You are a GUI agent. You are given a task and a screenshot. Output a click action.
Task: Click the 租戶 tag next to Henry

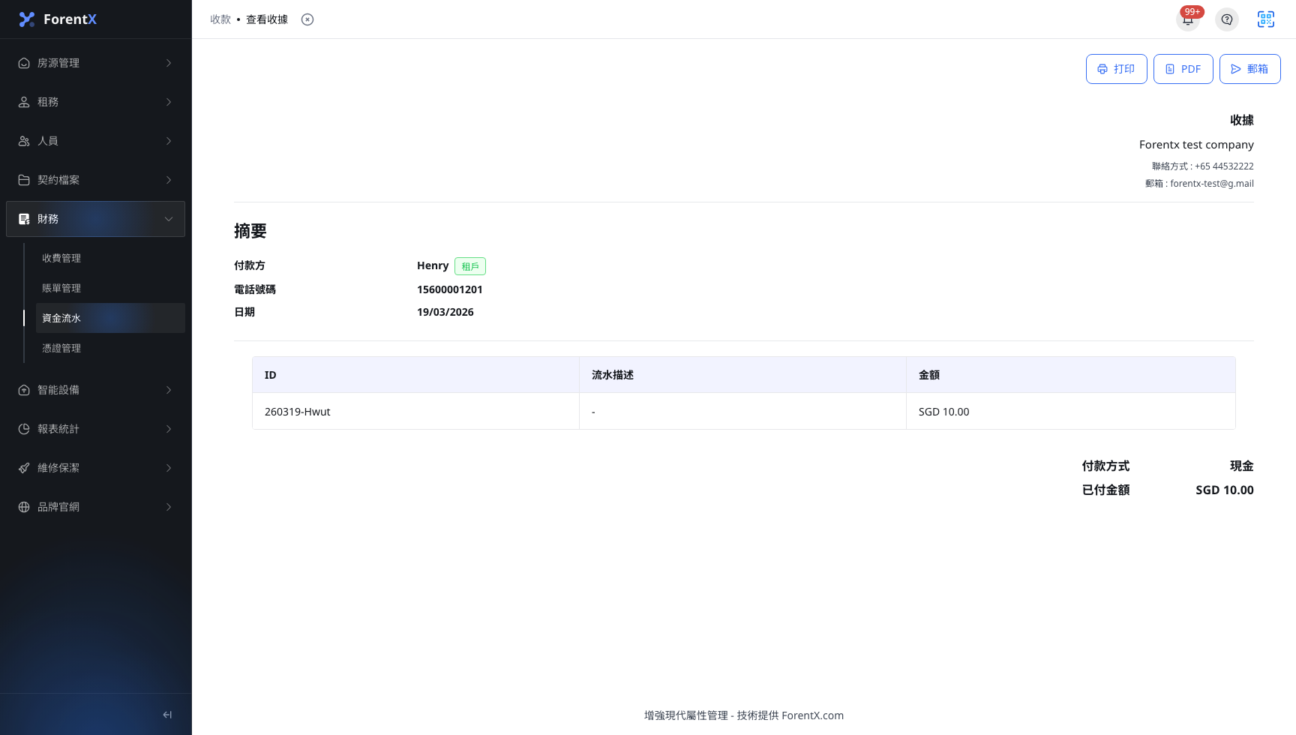pos(470,266)
